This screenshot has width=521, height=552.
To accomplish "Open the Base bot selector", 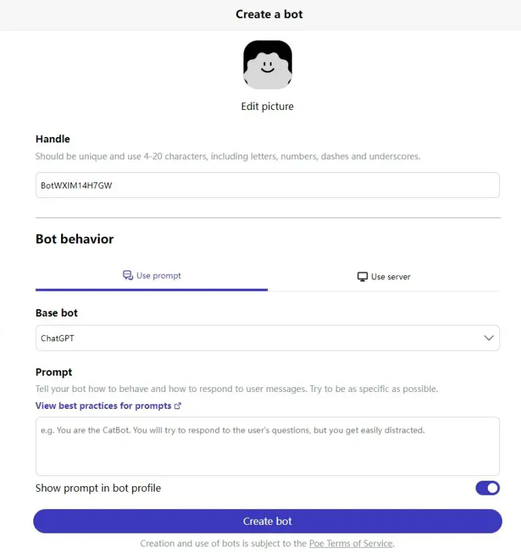I will pyautogui.click(x=267, y=338).
